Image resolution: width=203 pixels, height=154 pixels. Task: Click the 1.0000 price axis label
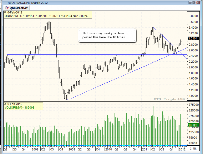coord(193,96)
